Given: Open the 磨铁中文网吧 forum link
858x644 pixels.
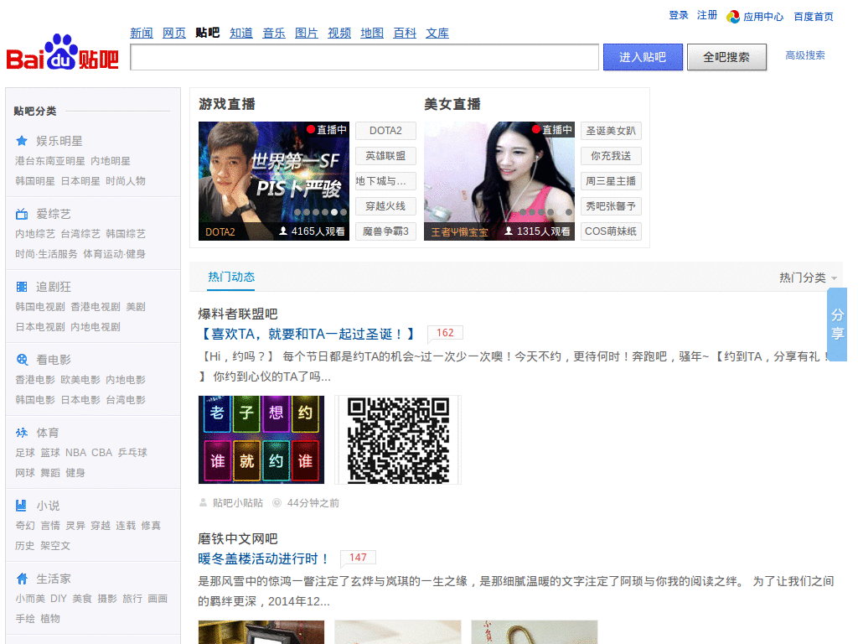Looking at the screenshot, I should [x=238, y=539].
